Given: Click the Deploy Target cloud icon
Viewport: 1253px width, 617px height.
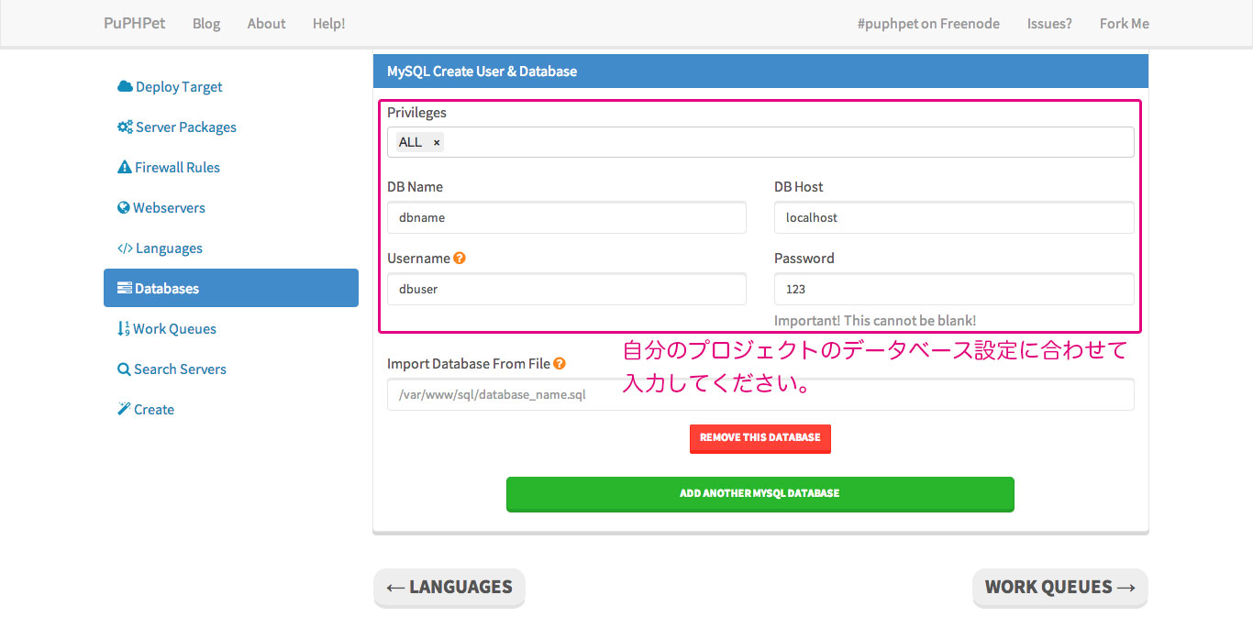Looking at the screenshot, I should pyautogui.click(x=125, y=87).
